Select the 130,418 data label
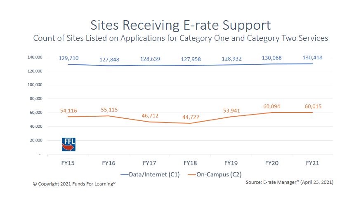Screen dimensions: 361x202 (x=312, y=58)
